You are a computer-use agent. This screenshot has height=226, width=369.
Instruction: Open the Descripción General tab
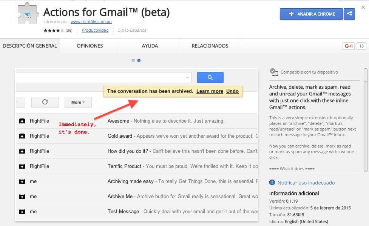[30, 46]
